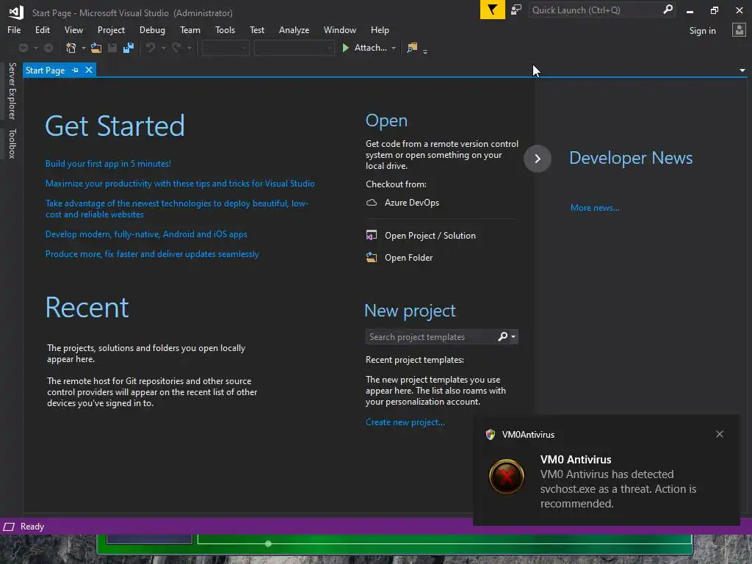The image size is (752, 564).
Task: Expand the Redo history dropdown arrow
Action: (x=189, y=48)
